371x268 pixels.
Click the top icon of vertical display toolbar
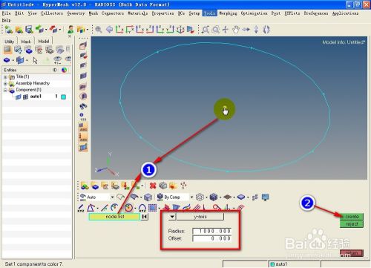(83, 46)
